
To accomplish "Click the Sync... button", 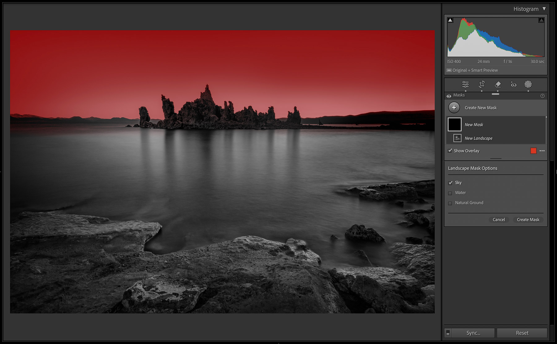I will [473, 333].
